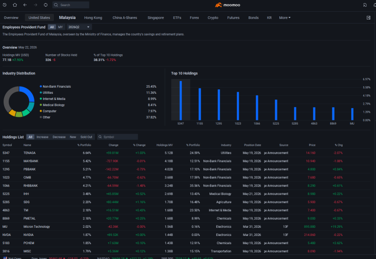Open the Singapore tab
The height and width of the screenshot is (259, 376).
156,18
